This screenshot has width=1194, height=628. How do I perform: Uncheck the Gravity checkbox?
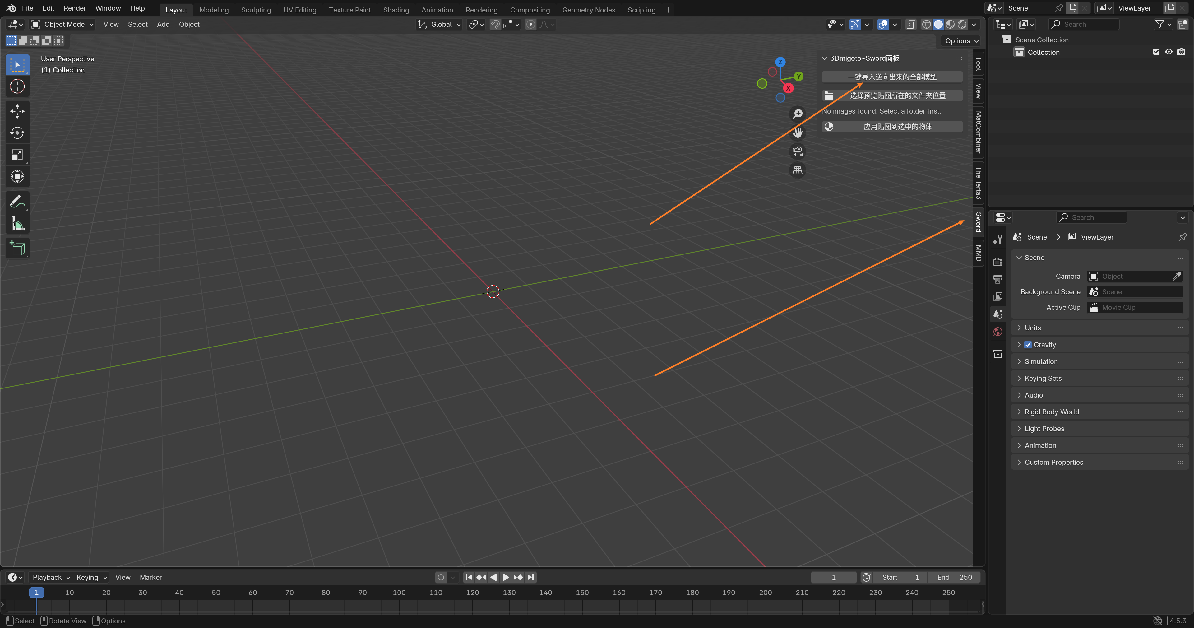pos(1028,345)
